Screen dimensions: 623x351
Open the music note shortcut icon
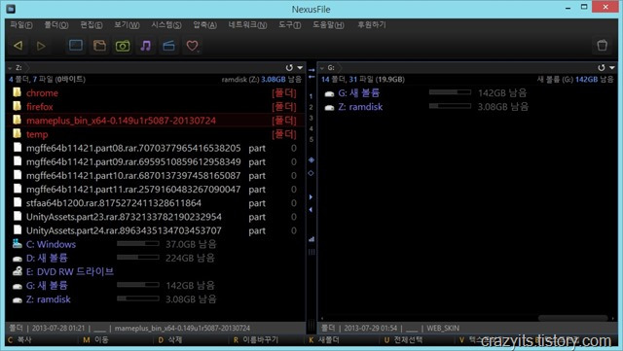(x=145, y=46)
